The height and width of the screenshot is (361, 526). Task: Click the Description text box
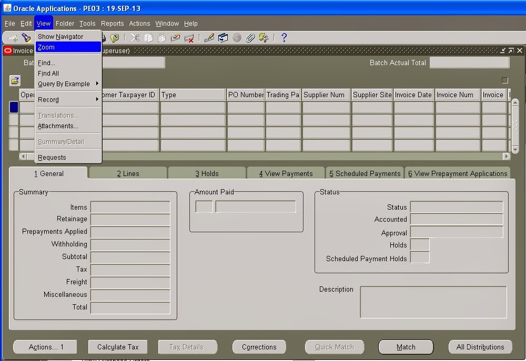(433, 302)
